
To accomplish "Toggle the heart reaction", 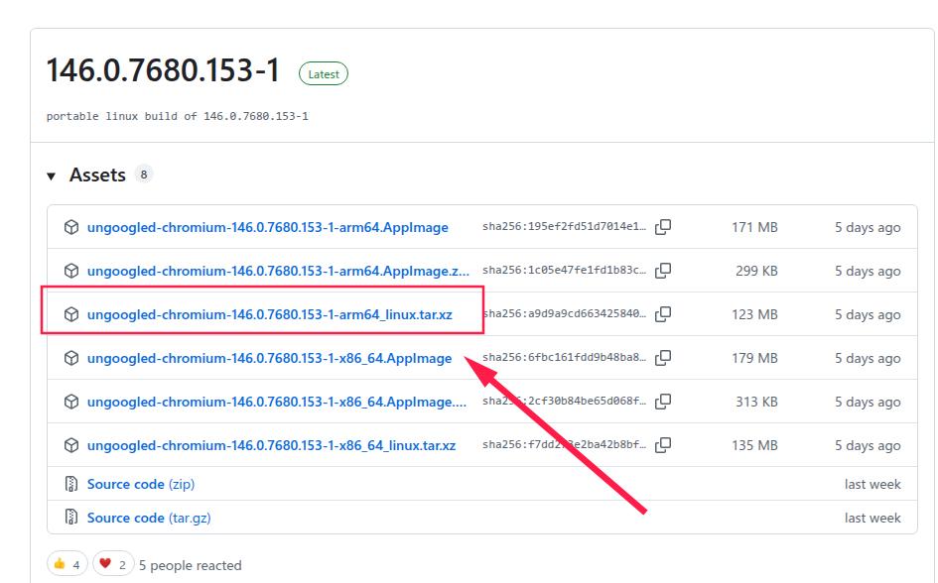I will (113, 564).
